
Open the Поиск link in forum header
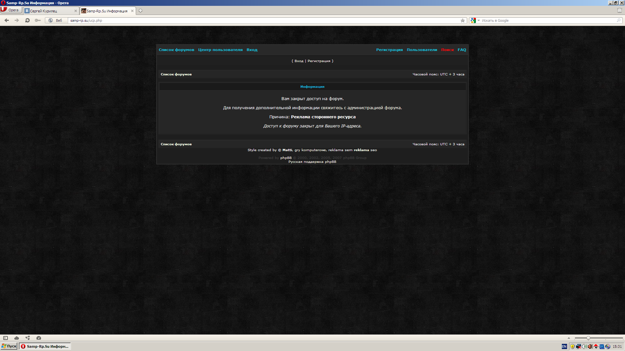click(447, 50)
